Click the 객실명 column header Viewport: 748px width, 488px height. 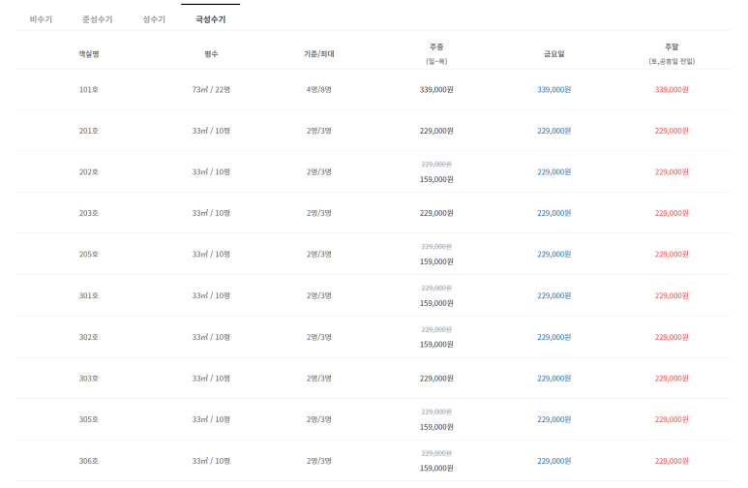(x=89, y=54)
